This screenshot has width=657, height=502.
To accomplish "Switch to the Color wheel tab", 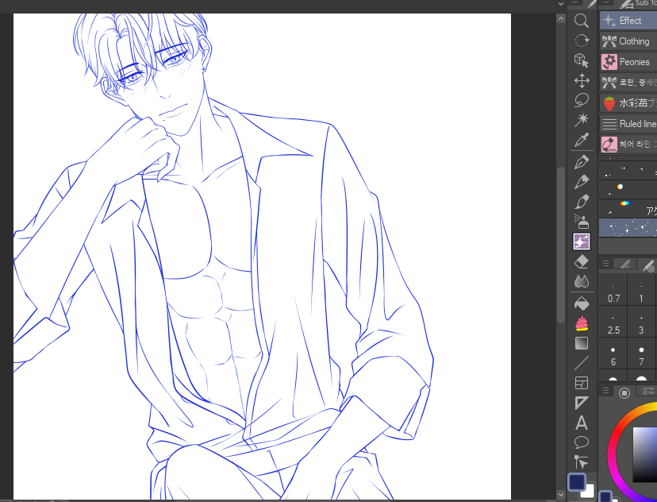I will click(624, 392).
